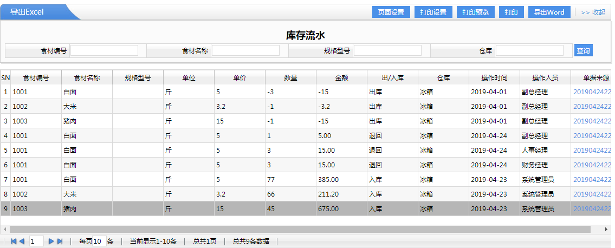
Task: Open 打印设置 print settings
Action: coord(433,12)
